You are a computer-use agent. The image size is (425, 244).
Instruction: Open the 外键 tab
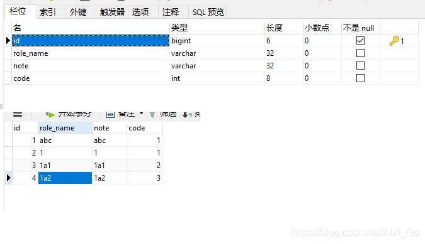pyautogui.click(x=81, y=12)
